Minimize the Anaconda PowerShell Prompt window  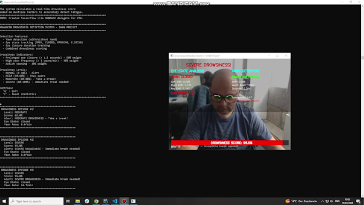pos(342,2)
